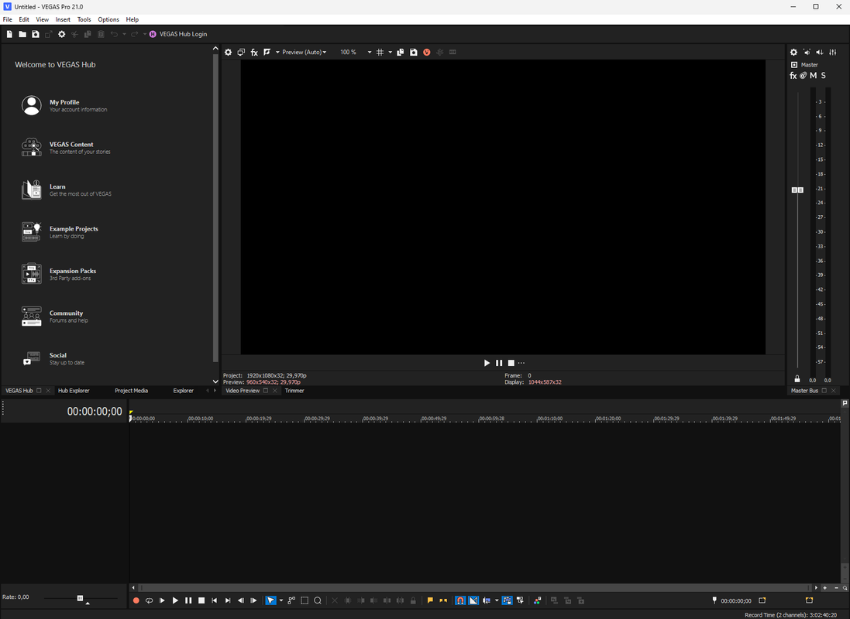Start recording with the red Record button
Viewport: 850px width, 619px height.
coord(136,600)
